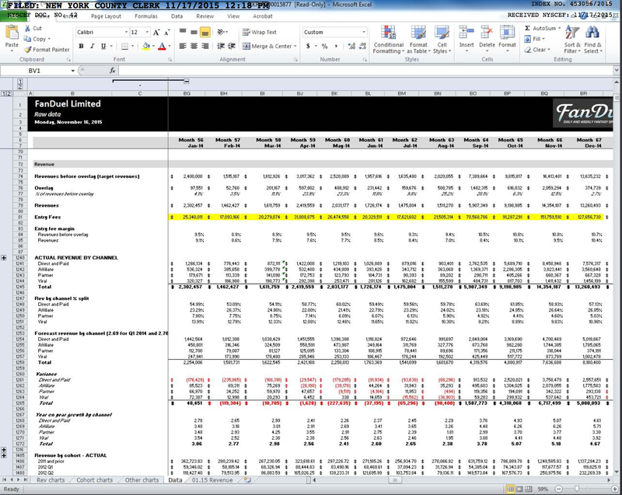Toggle Align Text Left
Screen dimensions: 622x495
183,46
